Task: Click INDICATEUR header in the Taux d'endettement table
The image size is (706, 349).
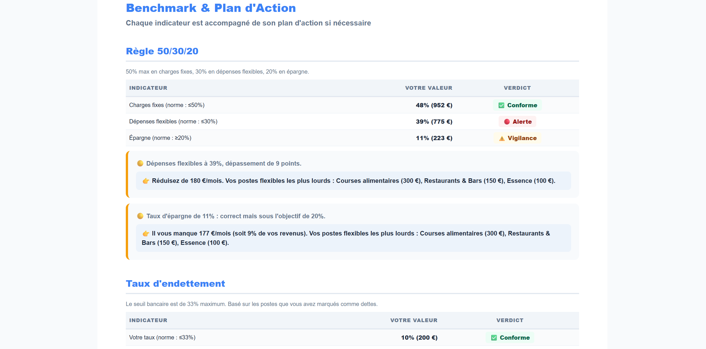Action: (x=148, y=320)
